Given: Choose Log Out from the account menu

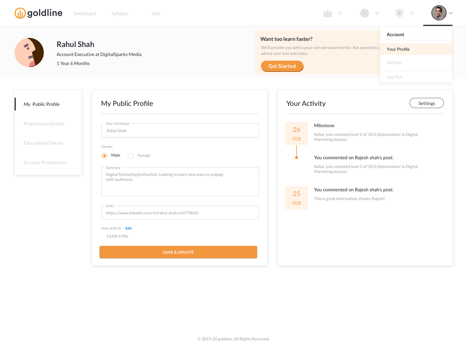Looking at the screenshot, I should (394, 77).
